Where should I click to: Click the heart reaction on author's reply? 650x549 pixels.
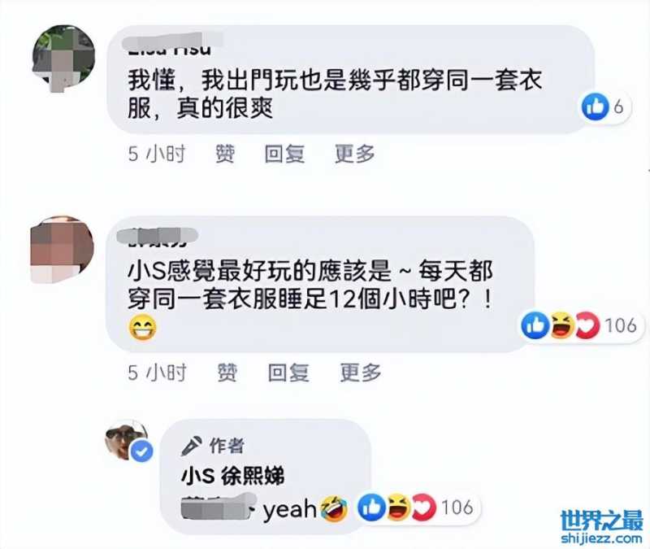[424, 507]
